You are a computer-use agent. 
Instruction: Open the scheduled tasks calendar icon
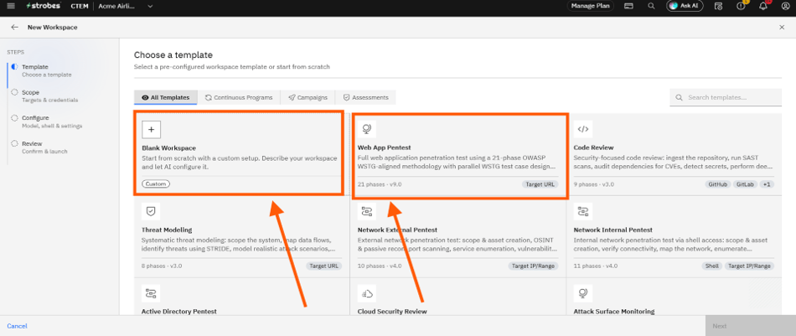click(x=718, y=6)
